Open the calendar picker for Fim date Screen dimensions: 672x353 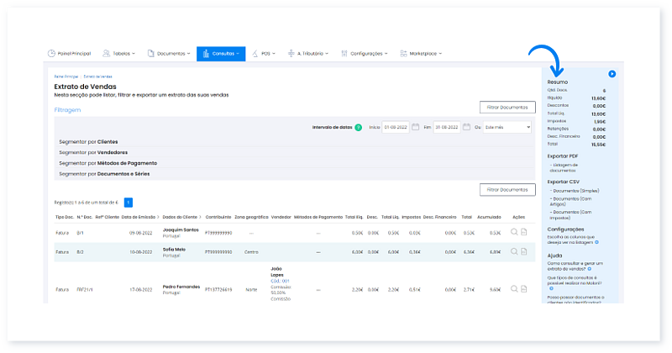click(x=466, y=127)
